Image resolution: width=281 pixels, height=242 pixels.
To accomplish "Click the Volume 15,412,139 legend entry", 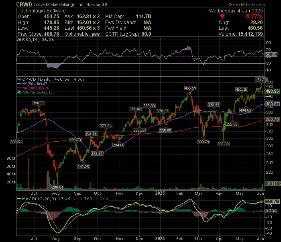I will [x=36, y=92].
